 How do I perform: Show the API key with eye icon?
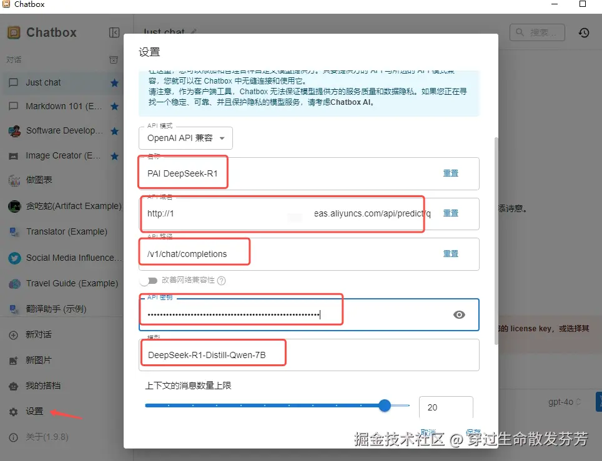pos(459,315)
